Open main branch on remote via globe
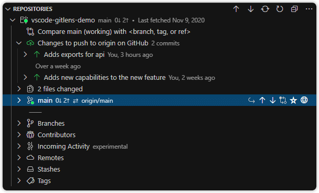This screenshot has height=193, width=319. 304,100
